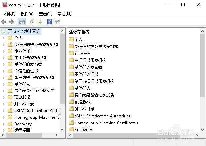
Task: Select 客户端身份验证颁发者 in right pane list
Action: click(94, 95)
